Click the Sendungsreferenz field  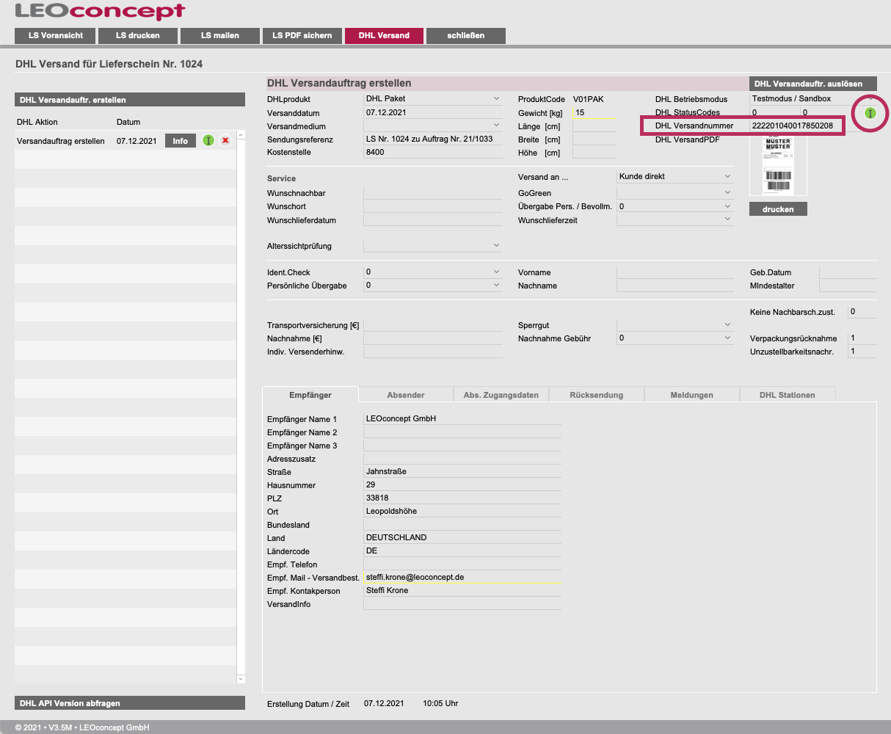pyautogui.click(x=433, y=139)
